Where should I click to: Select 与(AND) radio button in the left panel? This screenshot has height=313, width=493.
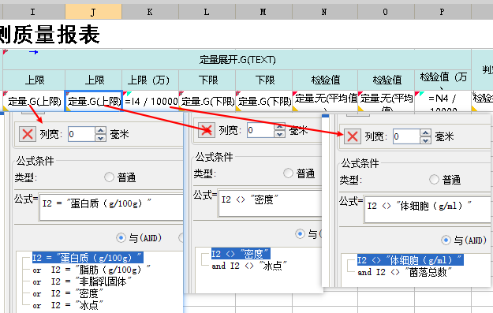(121, 237)
